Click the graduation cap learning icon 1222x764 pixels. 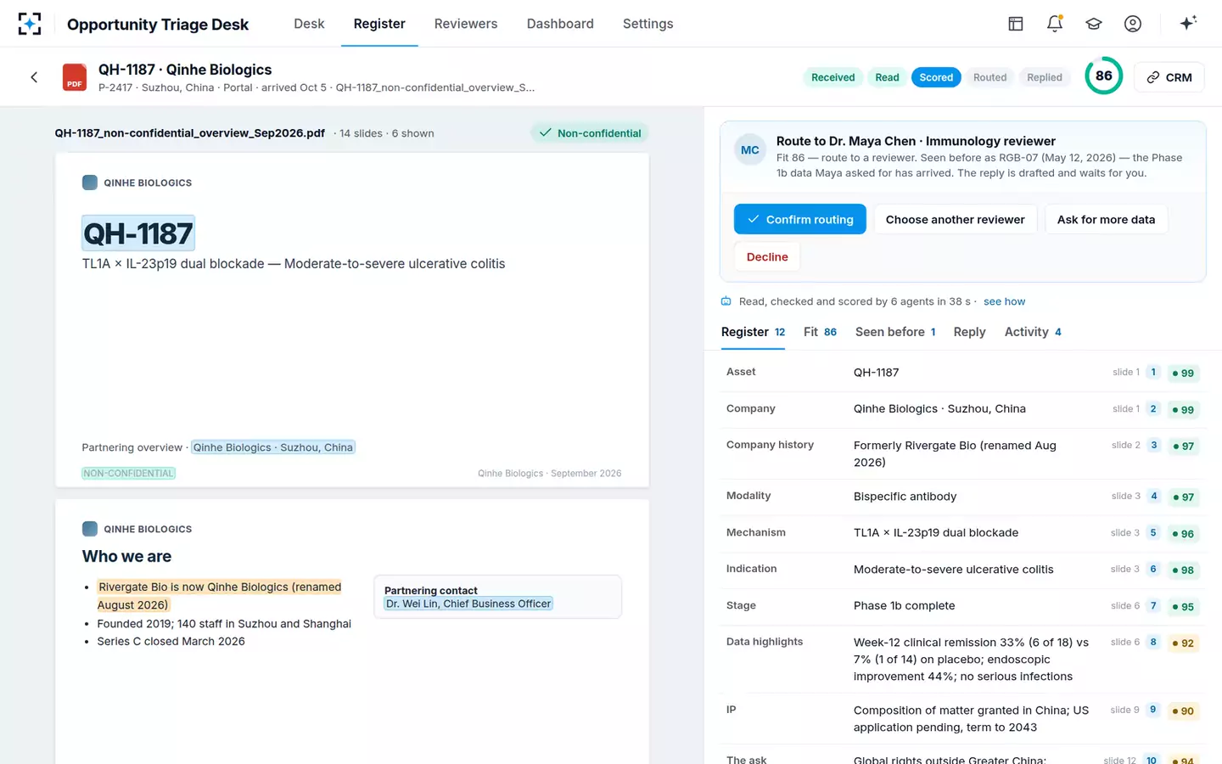pyautogui.click(x=1094, y=24)
